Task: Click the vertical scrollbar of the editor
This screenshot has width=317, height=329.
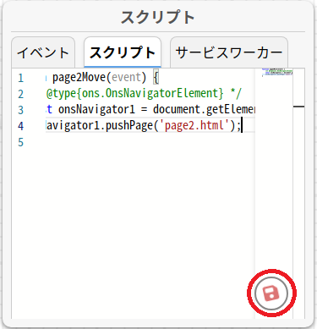Action: tap(298, 194)
